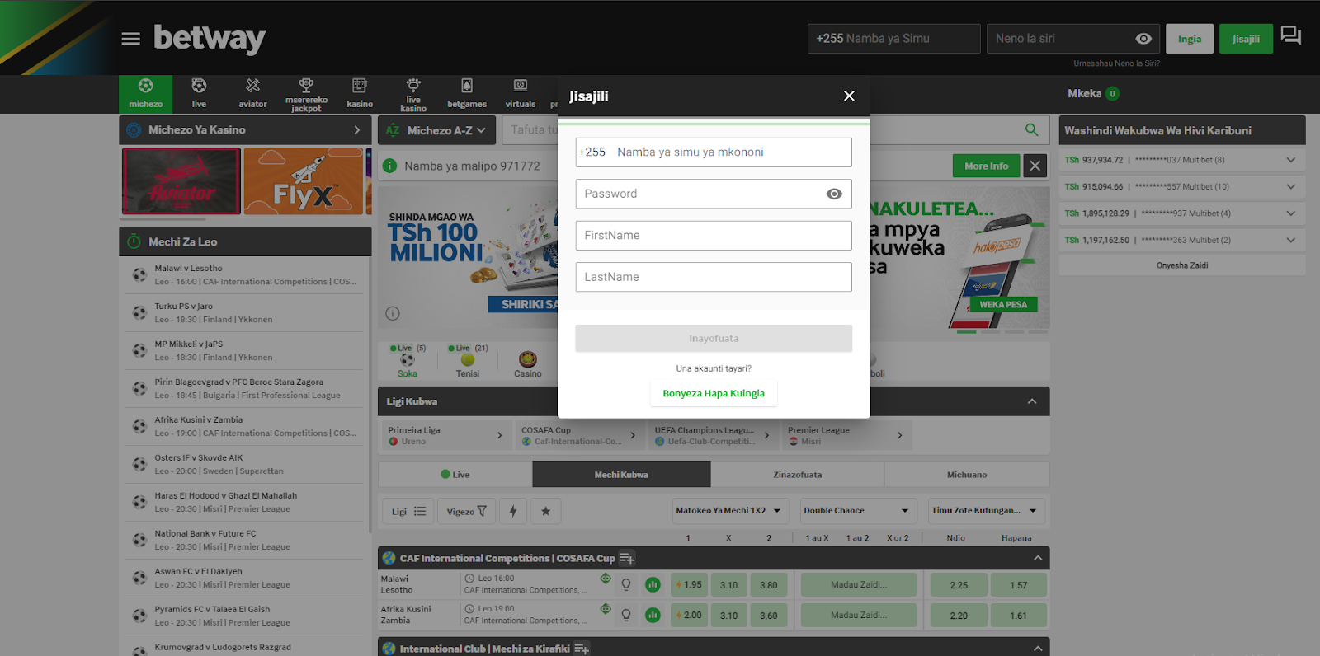Switch to the Mechi Kubwa tab
Viewport: 1320px width, 656px height.
pyautogui.click(x=621, y=475)
